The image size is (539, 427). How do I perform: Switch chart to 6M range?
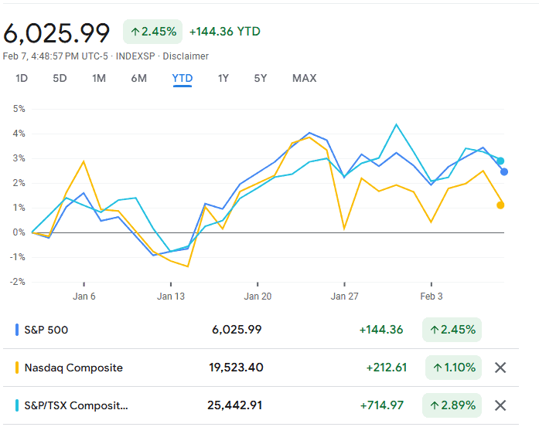coord(138,78)
